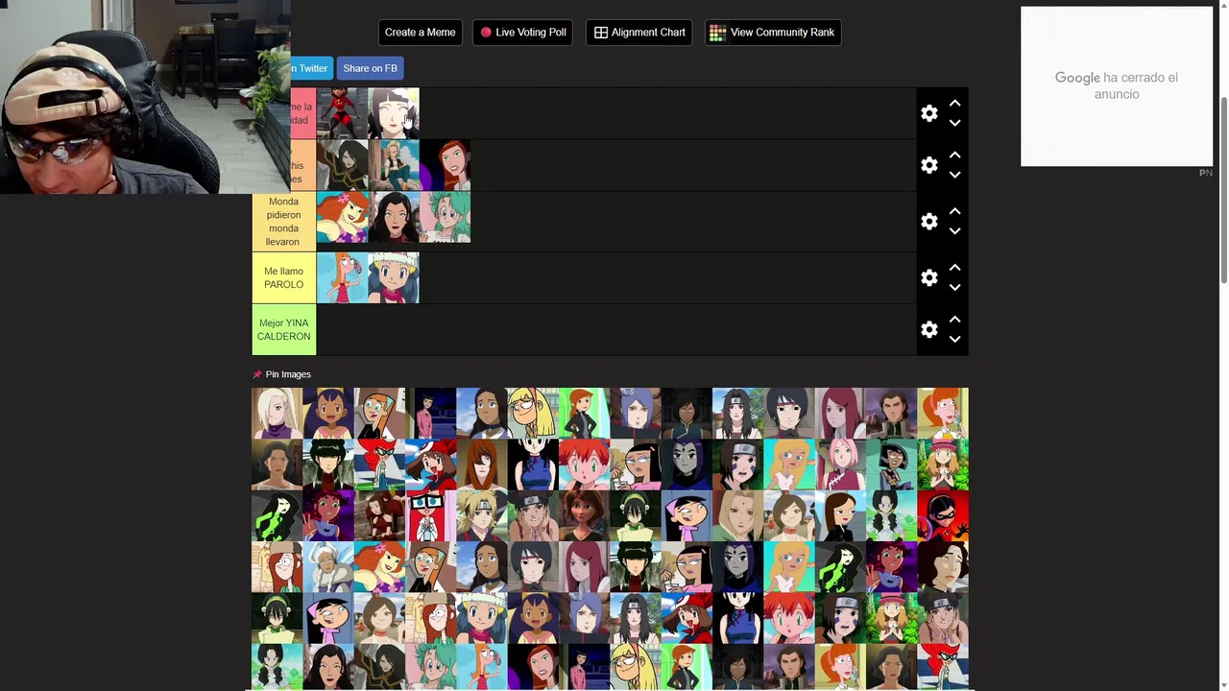Move Me llamo PAROLO tier up
Screen dimensions: 1229x691
tap(954, 267)
